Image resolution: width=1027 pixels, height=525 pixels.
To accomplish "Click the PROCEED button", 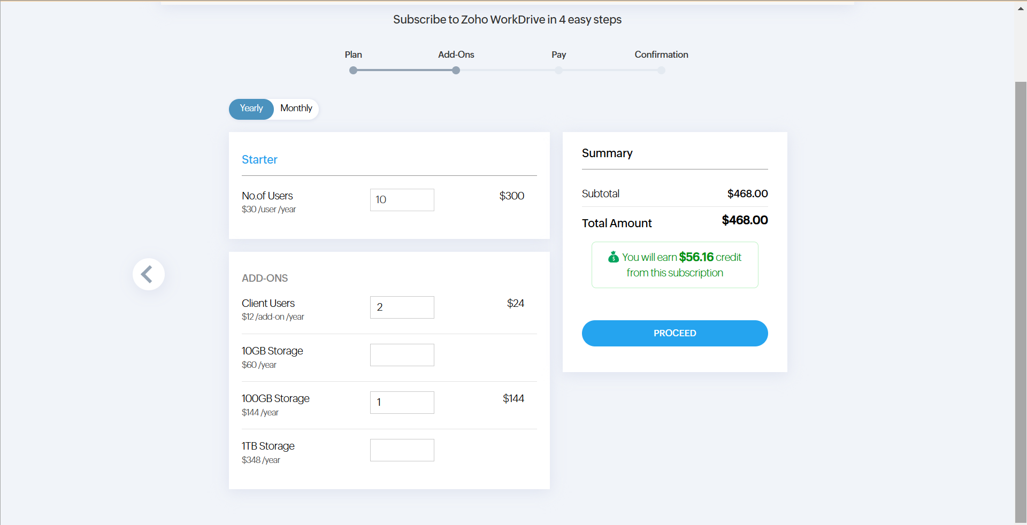I will (675, 333).
